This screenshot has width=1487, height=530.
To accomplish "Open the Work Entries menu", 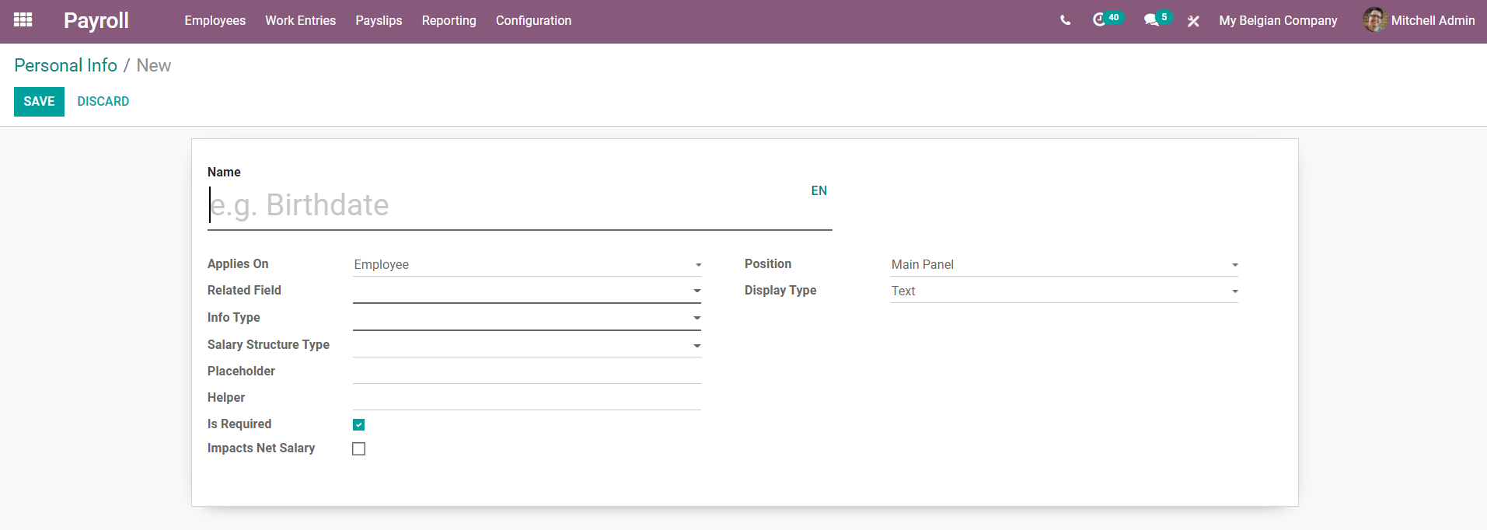I will [x=301, y=21].
